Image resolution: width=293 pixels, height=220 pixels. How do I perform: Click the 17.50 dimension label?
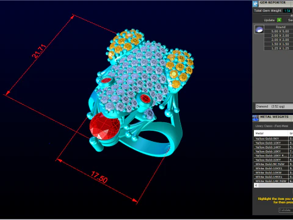[99, 177]
